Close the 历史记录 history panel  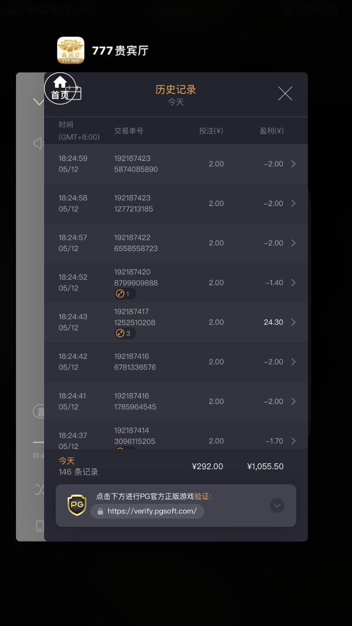point(285,93)
